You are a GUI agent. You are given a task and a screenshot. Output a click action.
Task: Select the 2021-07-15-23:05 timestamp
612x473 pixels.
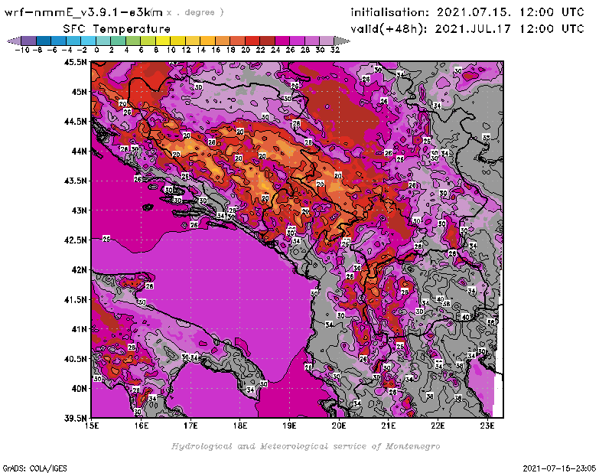(559, 468)
